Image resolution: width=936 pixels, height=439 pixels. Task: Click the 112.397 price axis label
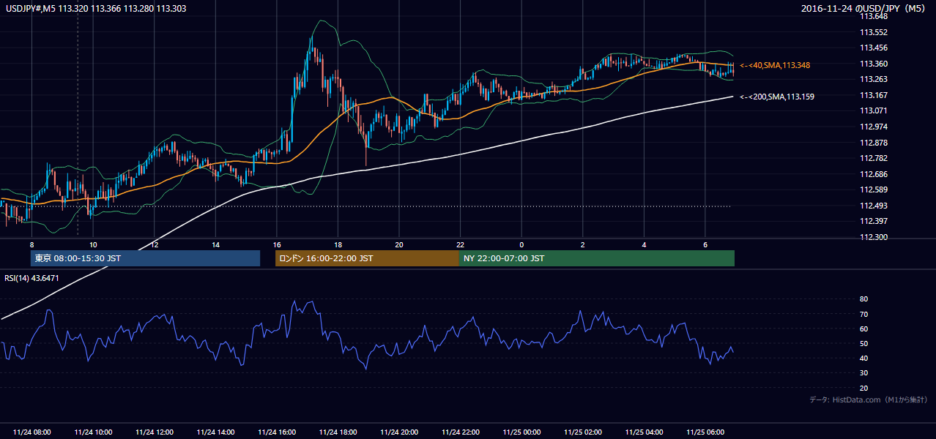pyautogui.click(x=873, y=221)
